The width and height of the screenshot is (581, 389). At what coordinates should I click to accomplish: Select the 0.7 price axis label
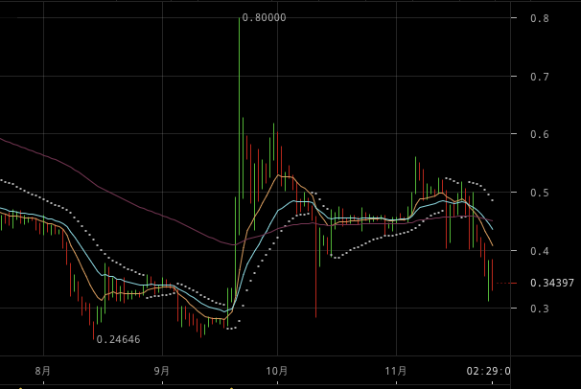click(540, 77)
